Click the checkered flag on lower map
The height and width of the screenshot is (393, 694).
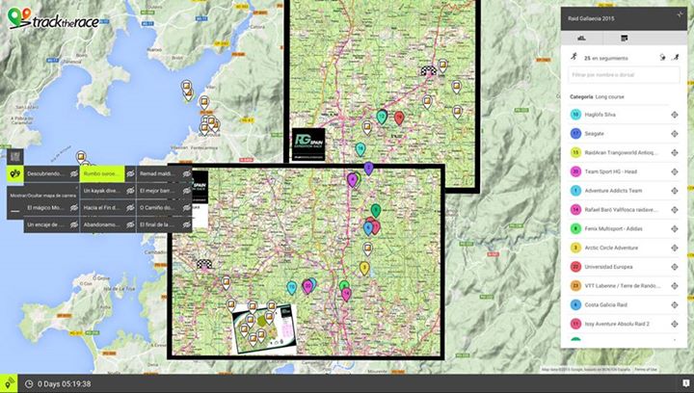coord(204,264)
